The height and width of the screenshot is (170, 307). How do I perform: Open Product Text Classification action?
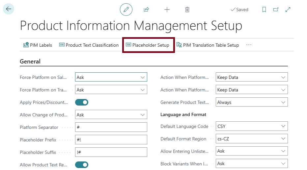pyautogui.click(x=89, y=45)
